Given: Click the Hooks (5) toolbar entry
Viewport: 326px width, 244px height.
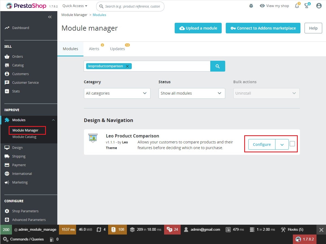Looking at the screenshot, I should pyautogui.click(x=292, y=230).
